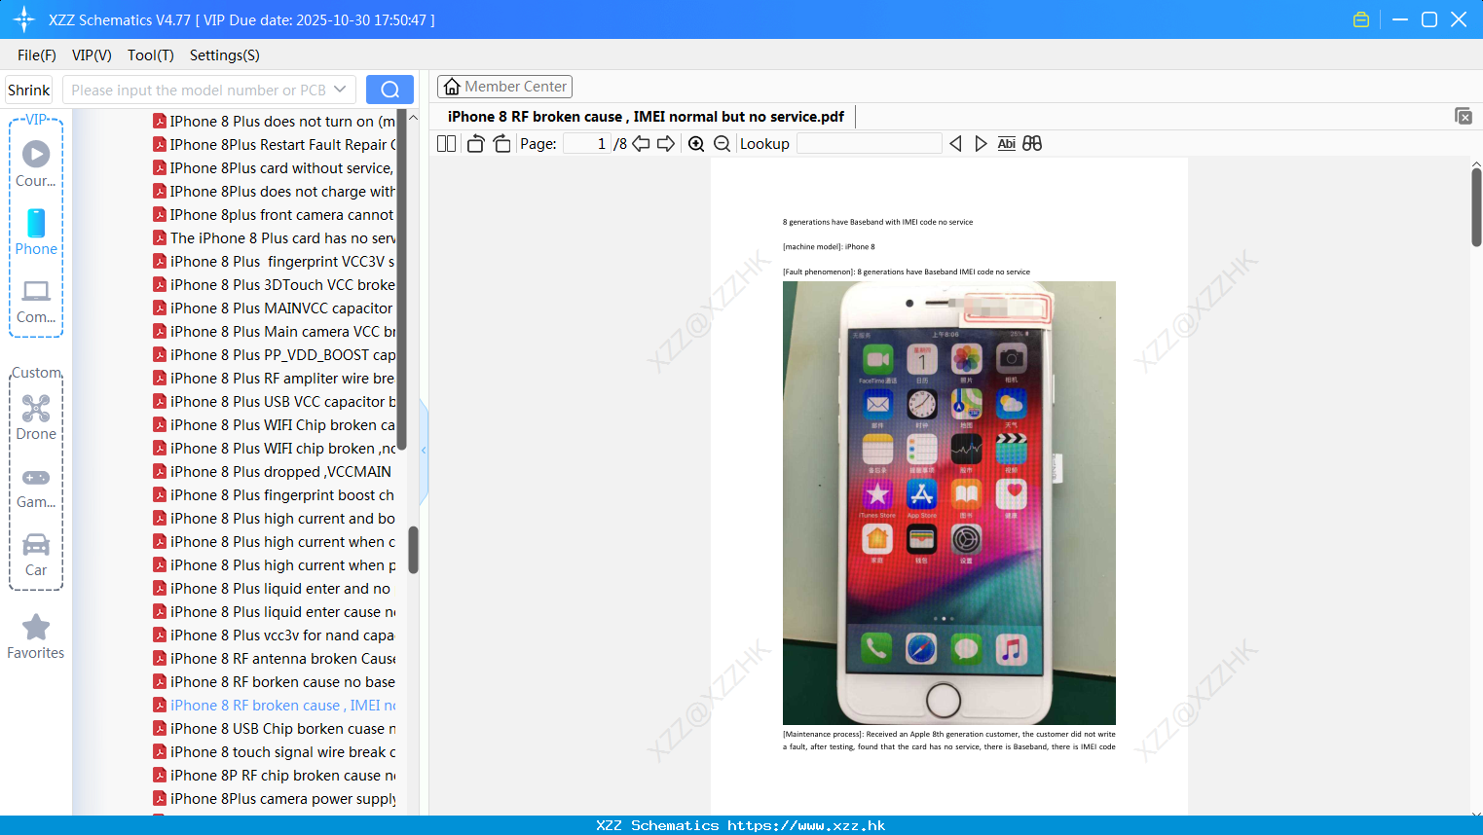Screen dimensions: 1483x835
Task: Open 'iPhone 8 Plus fingerprint boost' file
Action: (x=274, y=495)
